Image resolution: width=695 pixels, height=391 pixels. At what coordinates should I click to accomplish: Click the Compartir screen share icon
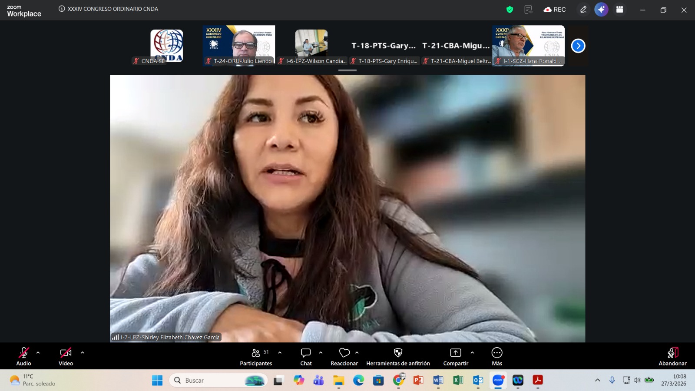pos(455,356)
